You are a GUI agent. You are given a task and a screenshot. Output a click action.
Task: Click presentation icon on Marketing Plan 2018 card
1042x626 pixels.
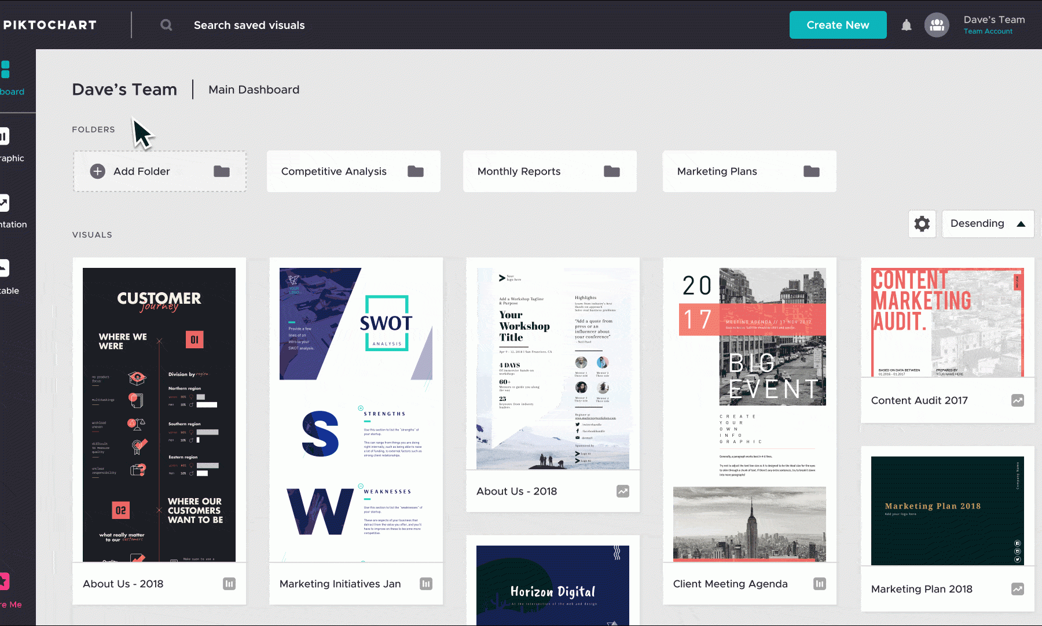[x=1017, y=589]
